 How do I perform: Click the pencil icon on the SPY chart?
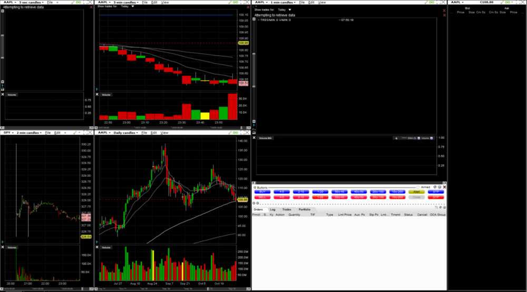click(x=75, y=133)
